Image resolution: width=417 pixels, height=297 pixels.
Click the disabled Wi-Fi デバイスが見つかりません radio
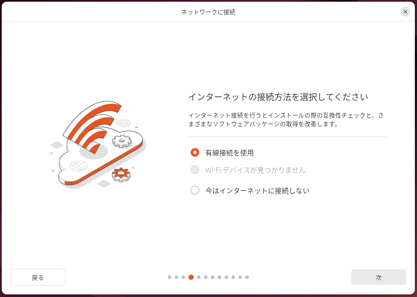195,170
